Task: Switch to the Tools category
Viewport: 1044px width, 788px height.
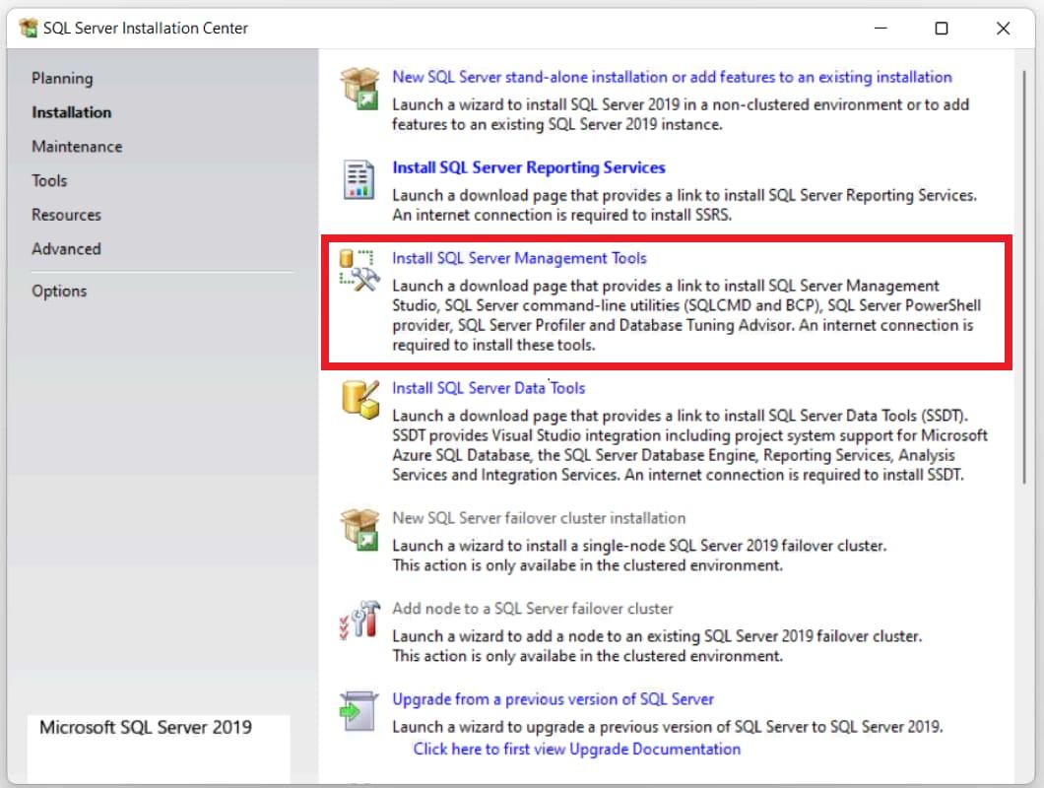Action: pyautogui.click(x=49, y=180)
